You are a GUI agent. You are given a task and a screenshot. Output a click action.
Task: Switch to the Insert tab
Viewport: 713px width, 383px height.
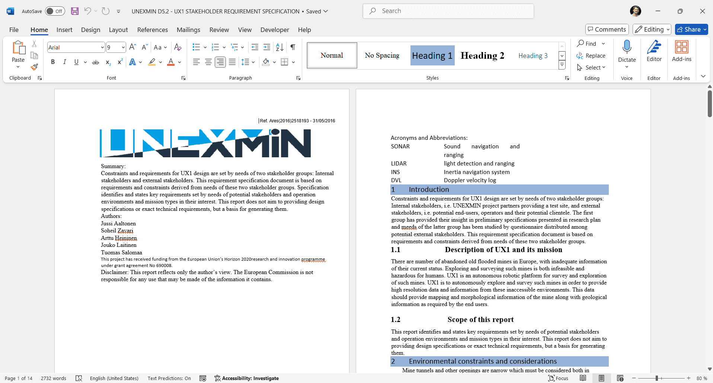click(x=64, y=30)
